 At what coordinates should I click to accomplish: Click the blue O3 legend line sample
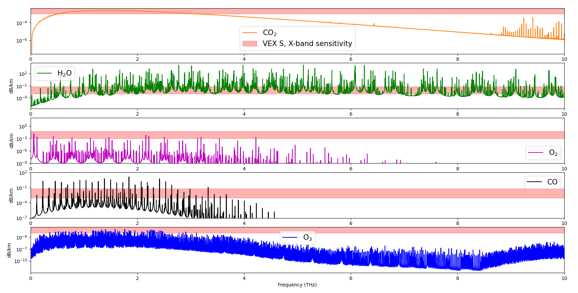point(290,237)
